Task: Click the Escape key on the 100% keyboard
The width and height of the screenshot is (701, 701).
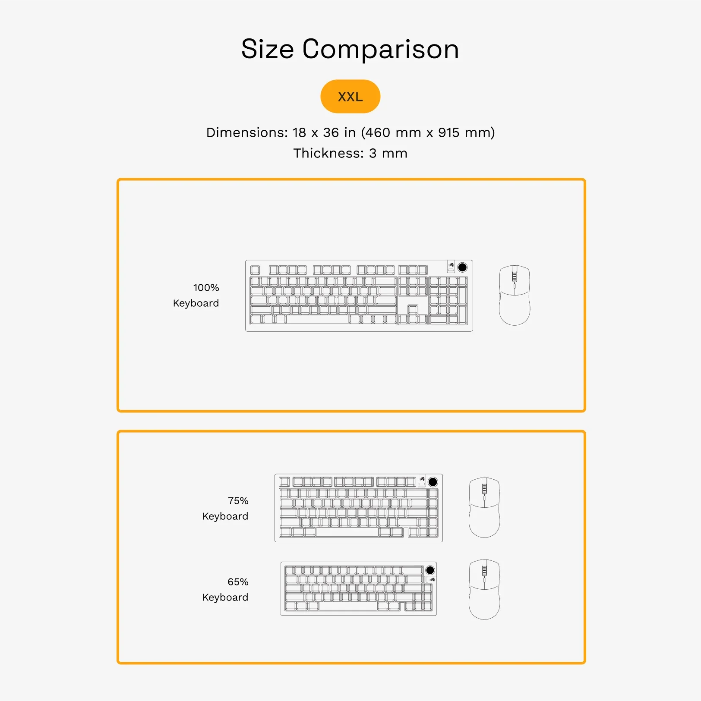Action: pyautogui.click(x=255, y=270)
